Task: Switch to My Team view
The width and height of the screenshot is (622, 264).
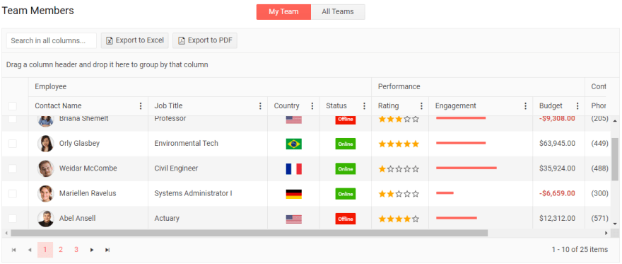Action: 283,12
